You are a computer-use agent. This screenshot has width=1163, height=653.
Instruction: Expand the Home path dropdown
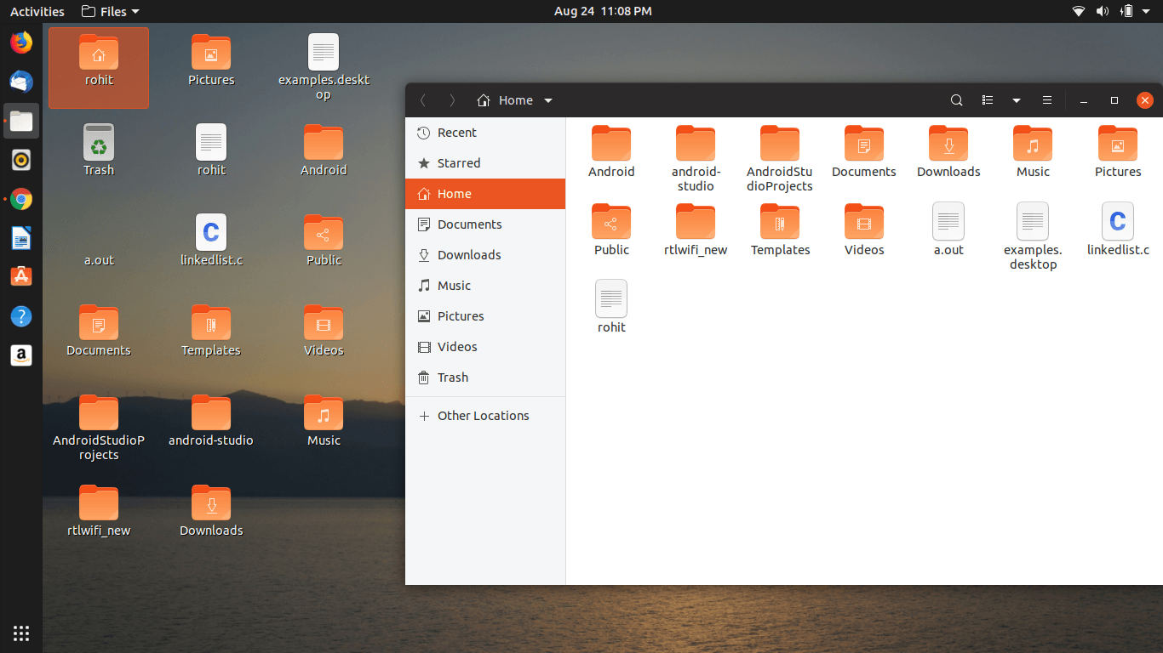pos(548,100)
